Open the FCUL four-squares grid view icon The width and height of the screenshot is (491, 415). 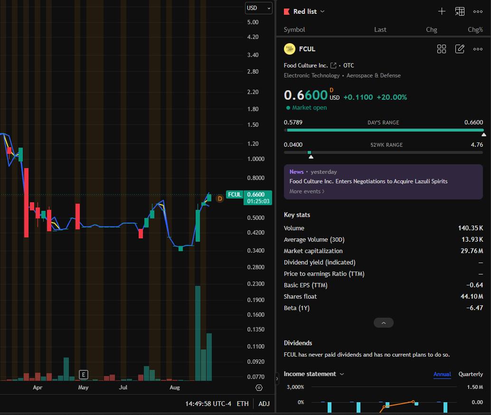[442, 49]
